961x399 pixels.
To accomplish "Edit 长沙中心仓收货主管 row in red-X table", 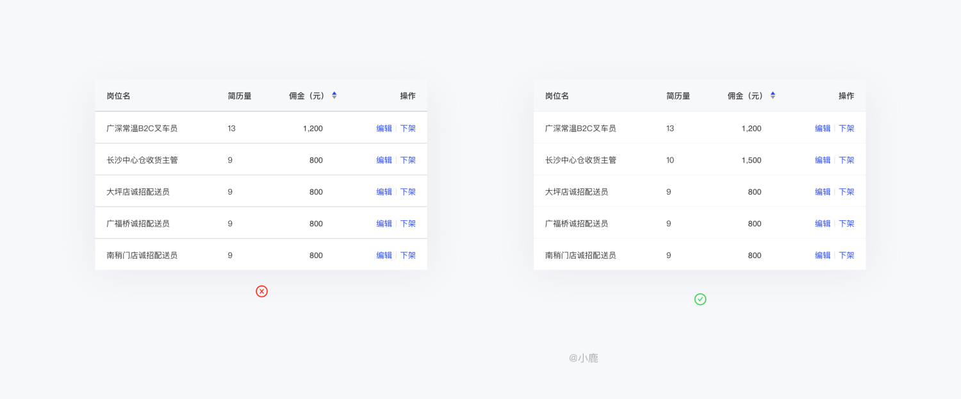I will [x=384, y=160].
